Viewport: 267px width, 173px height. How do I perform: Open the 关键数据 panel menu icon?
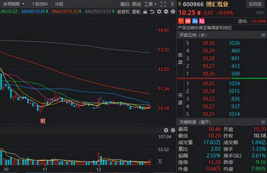coord(263,122)
